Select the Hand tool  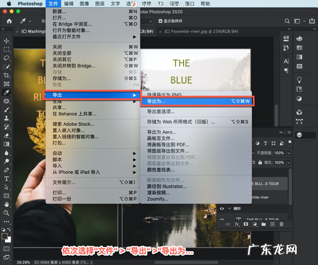click(x=6, y=204)
